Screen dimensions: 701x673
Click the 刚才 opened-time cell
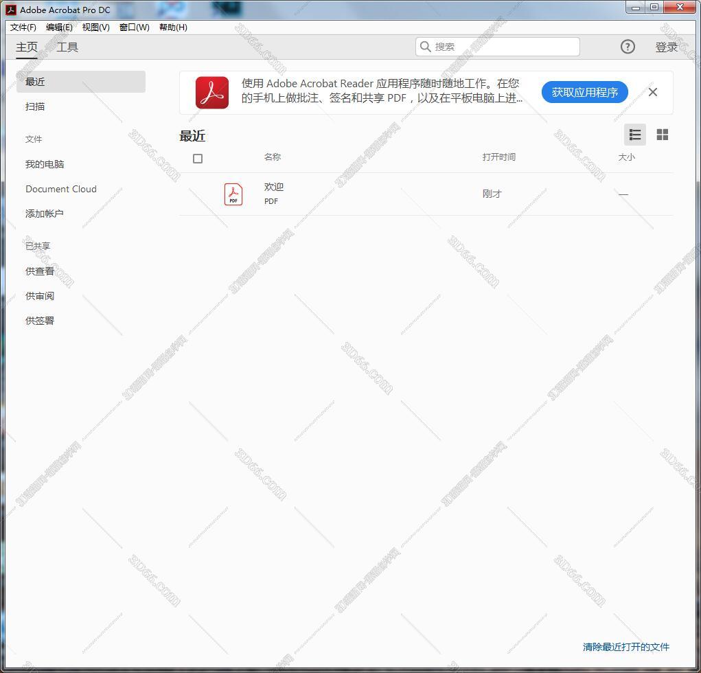click(x=492, y=194)
